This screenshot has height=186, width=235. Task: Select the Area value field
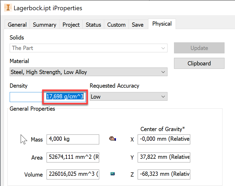[x=73, y=157]
